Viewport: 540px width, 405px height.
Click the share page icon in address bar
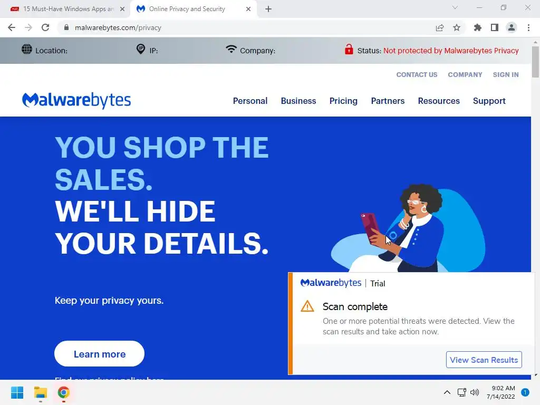(440, 27)
